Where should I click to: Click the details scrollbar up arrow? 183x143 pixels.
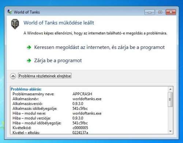coord(171,89)
